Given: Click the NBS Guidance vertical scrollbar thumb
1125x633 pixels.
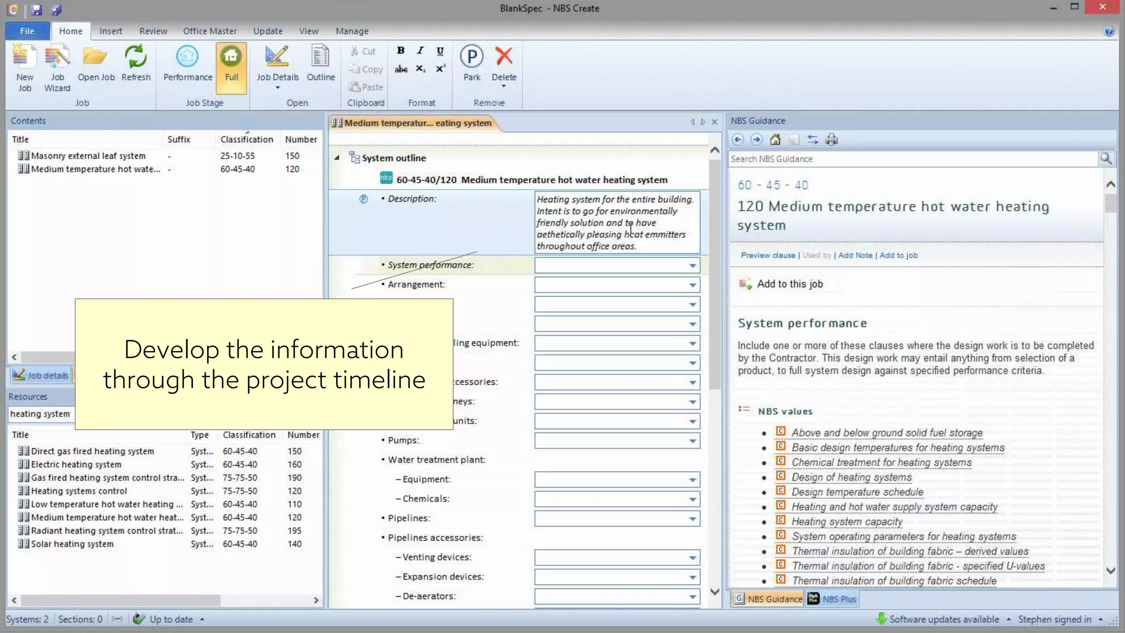Looking at the screenshot, I should (1110, 202).
